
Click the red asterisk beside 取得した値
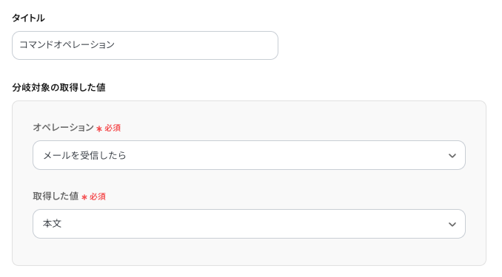(x=84, y=197)
